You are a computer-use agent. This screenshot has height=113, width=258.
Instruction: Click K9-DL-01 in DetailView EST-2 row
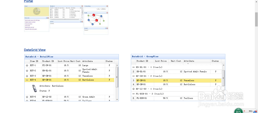(49, 71)
